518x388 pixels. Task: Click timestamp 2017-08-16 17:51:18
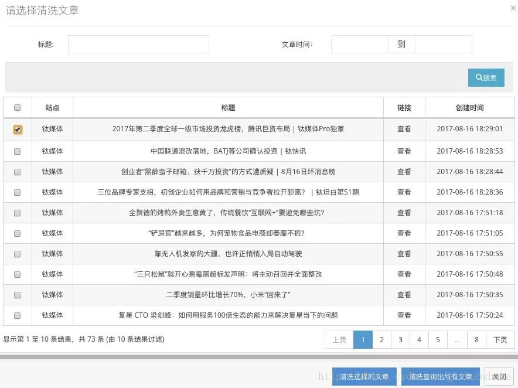coord(470,213)
